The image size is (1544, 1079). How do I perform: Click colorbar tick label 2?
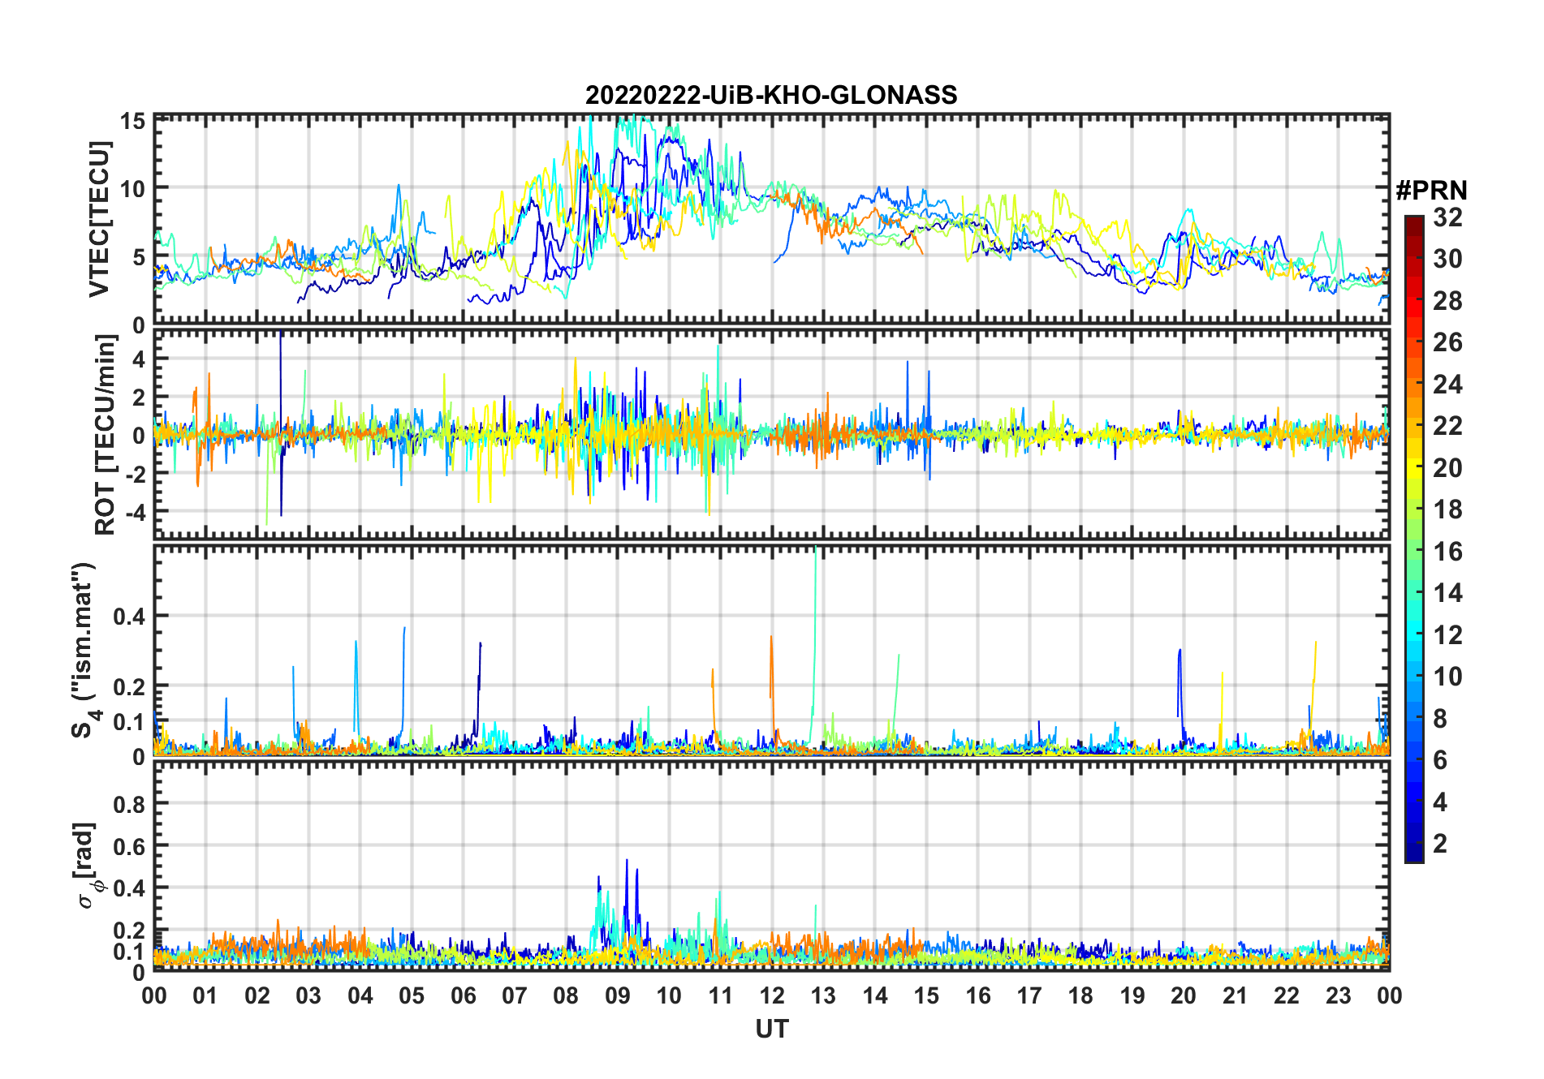tap(1440, 844)
